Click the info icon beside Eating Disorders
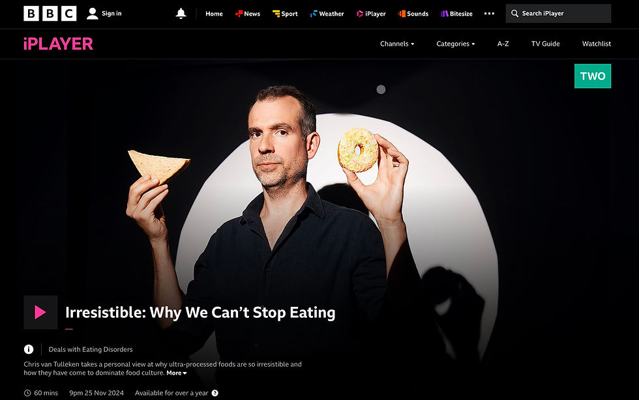Screen dimensions: 639x400 (29, 349)
